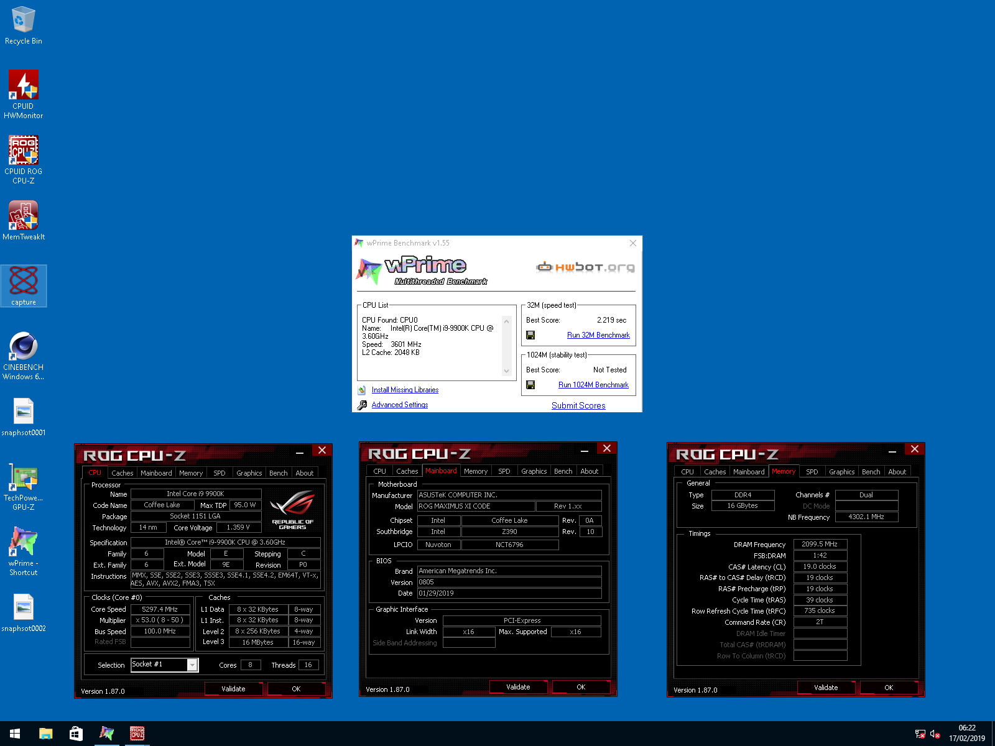995x746 pixels.
Task: Select the capture desktop icon
Action: 24,286
